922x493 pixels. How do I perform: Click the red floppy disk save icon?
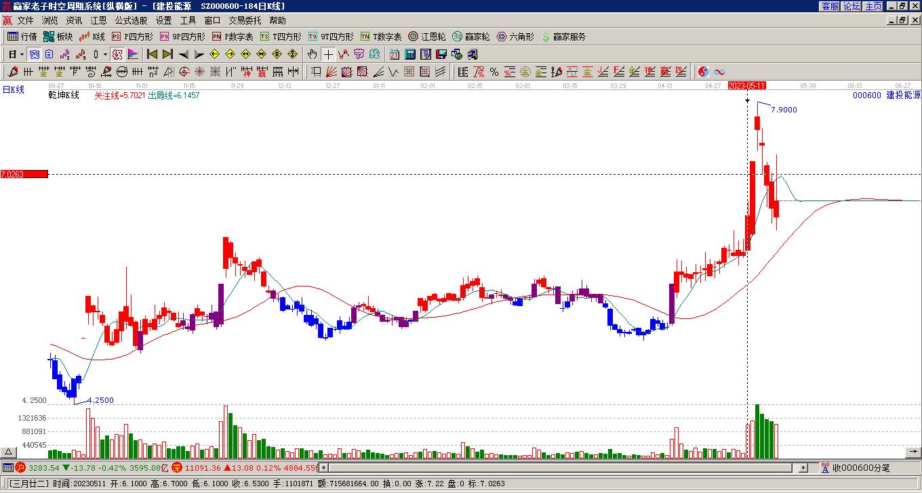441,54
